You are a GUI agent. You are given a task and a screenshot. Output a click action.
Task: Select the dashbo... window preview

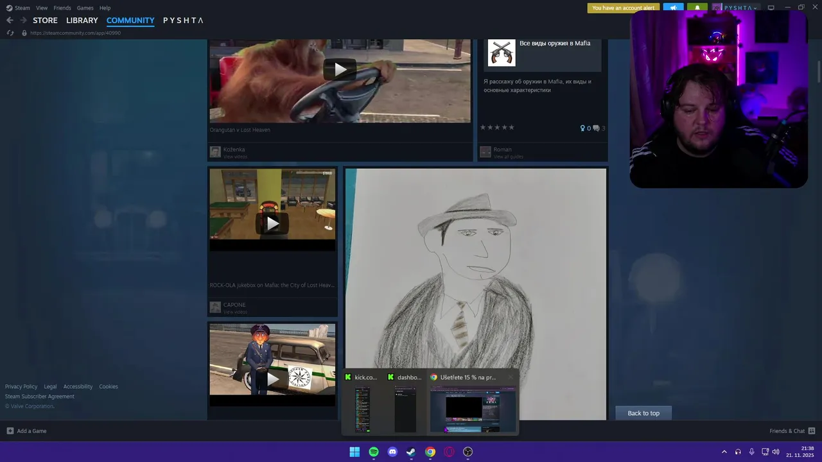click(x=406, y=403)
